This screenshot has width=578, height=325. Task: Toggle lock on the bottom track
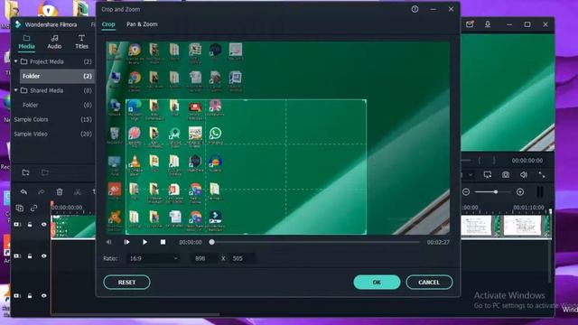click(30, 295)
